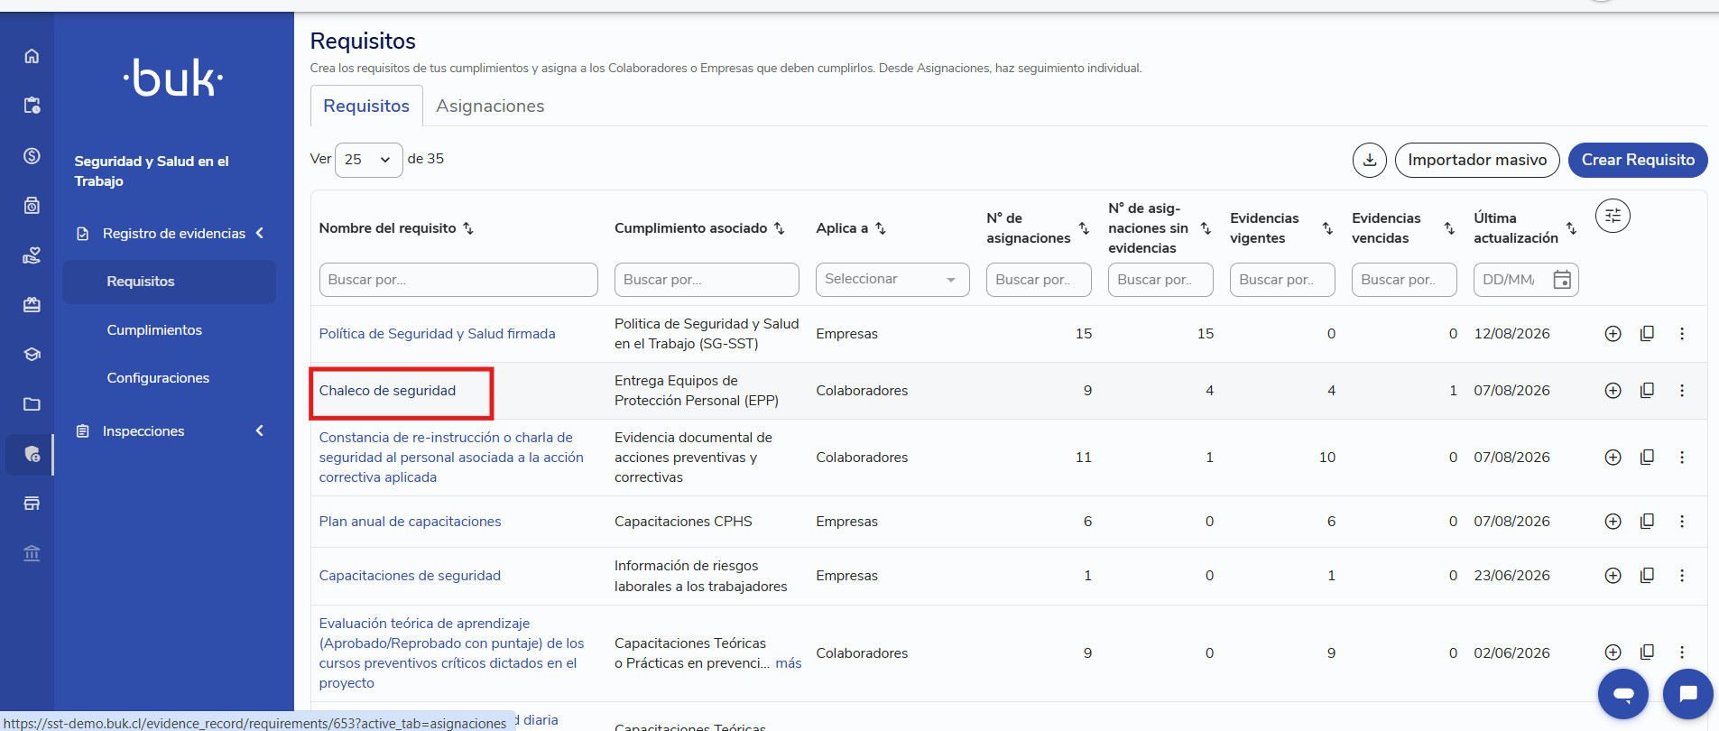1719x731 pixels.
Task: Click the download export icon button
Action: point(1369,160)
